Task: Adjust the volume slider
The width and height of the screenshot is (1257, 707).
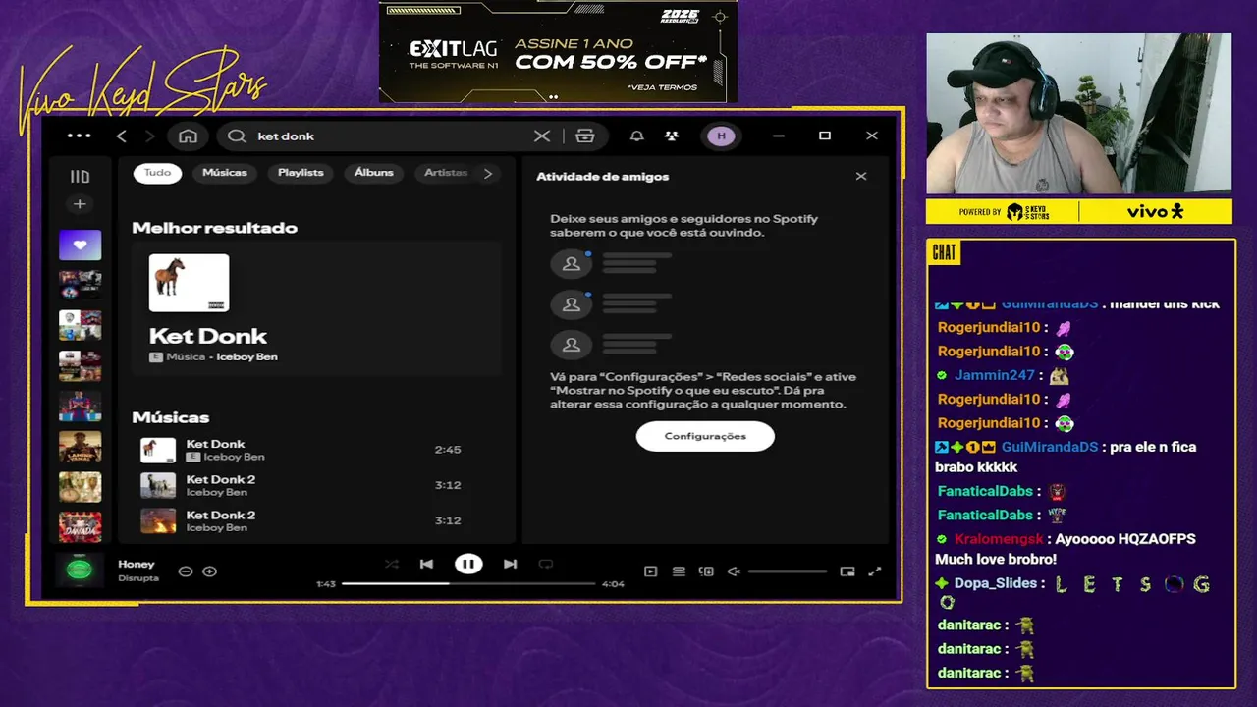Action: coord(788,571)
